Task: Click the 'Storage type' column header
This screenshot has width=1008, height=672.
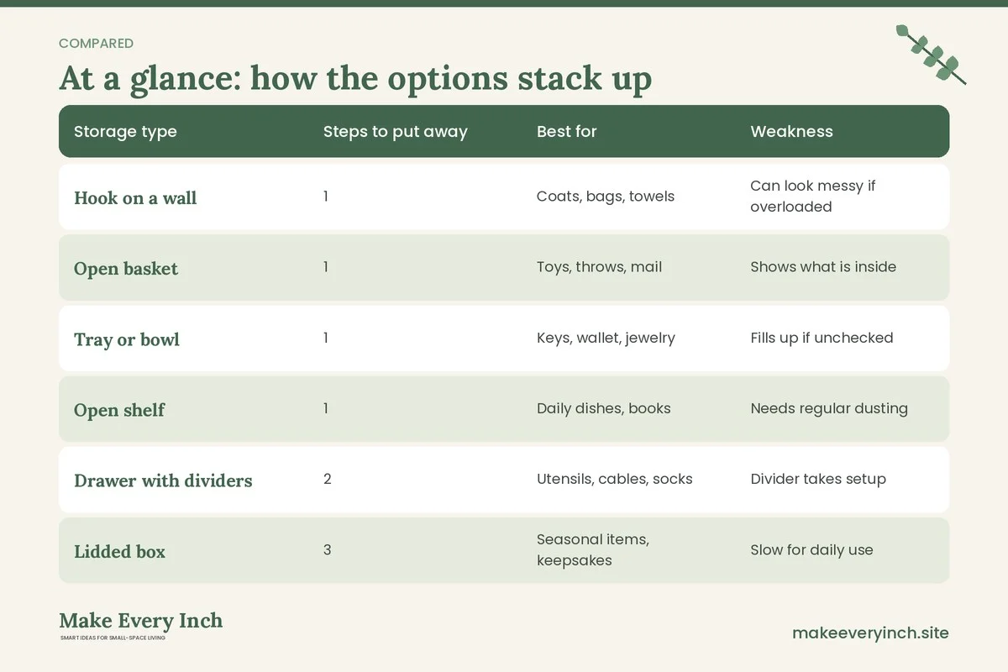Action: point(125,131)
